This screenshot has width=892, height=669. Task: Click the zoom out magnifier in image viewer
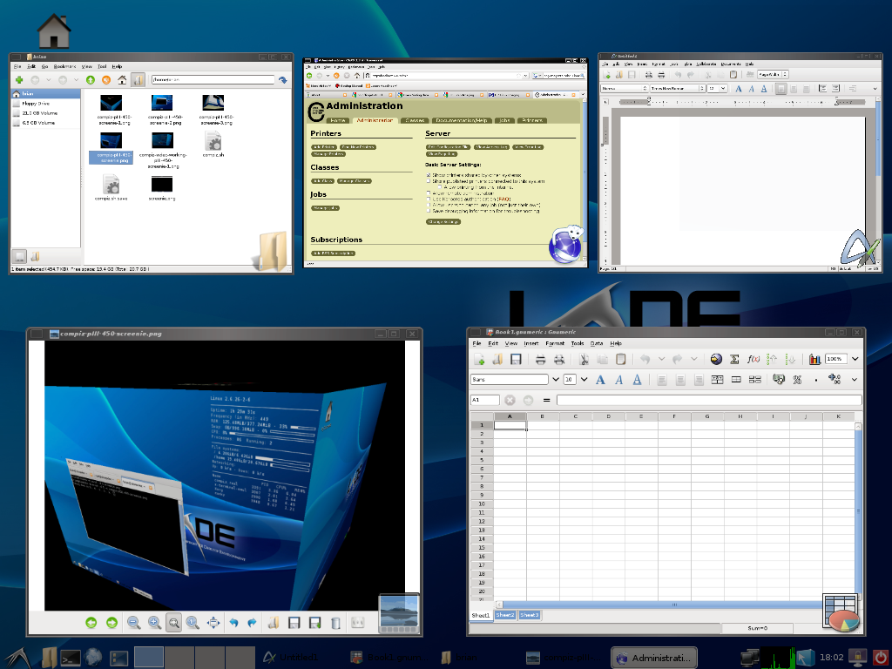(133, 622)
